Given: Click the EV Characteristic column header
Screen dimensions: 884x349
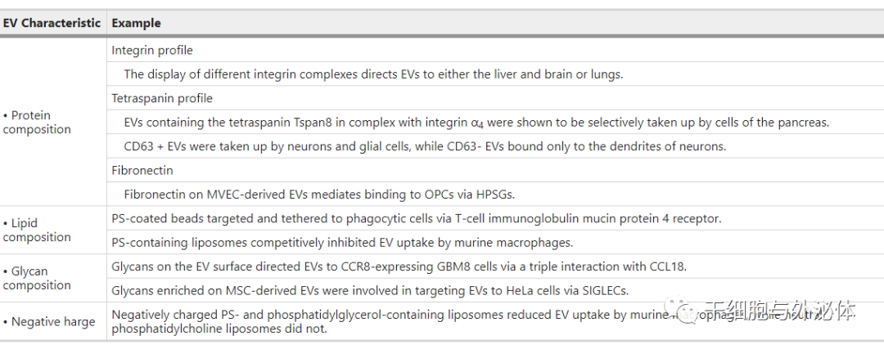Looking at the screenshot, I should click(x=53, y=23).
